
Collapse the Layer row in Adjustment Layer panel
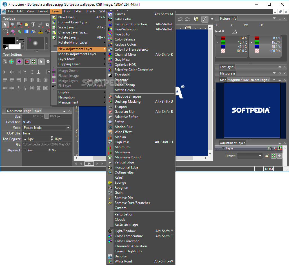(218, 149)
